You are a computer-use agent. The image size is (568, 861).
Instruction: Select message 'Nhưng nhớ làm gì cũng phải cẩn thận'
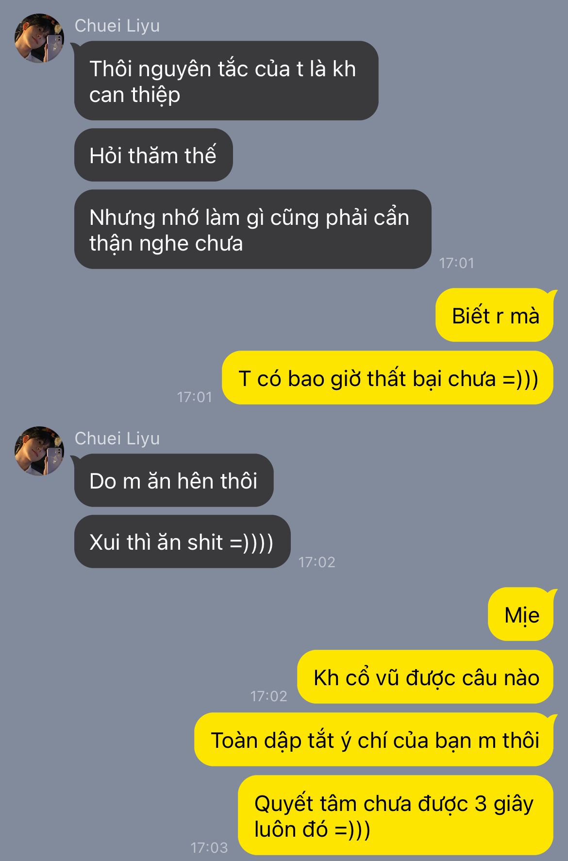tap(252, 229)
